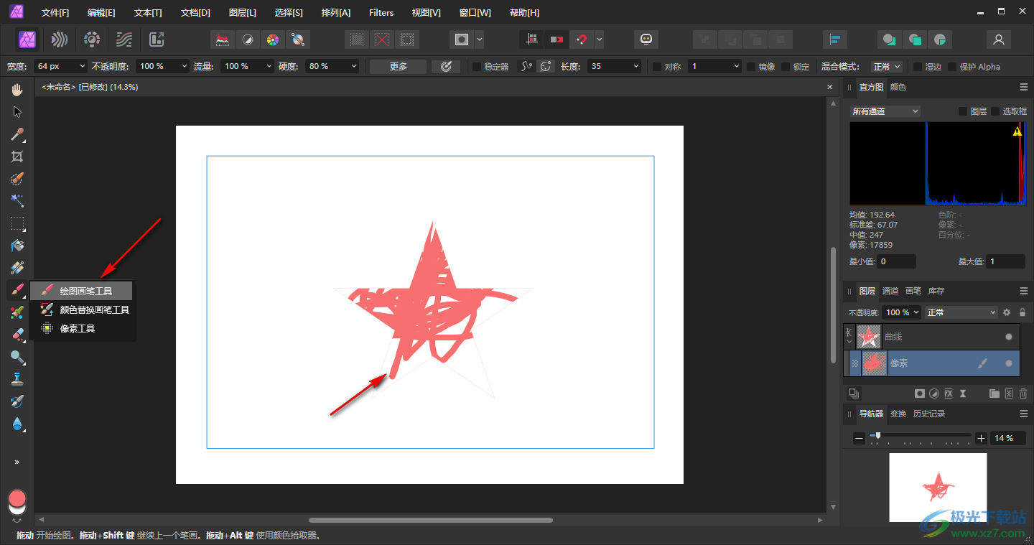This screenshot has height=545, width=1034.
Task: Open the 混合模式 正常 dropdown in context bar
Action: pyautogui.click(x=887, y=66)
